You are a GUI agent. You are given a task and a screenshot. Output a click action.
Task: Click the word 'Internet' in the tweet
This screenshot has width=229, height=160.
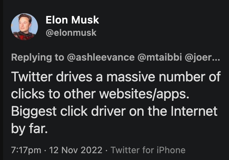pyautogui.click(x=194, y=111)
